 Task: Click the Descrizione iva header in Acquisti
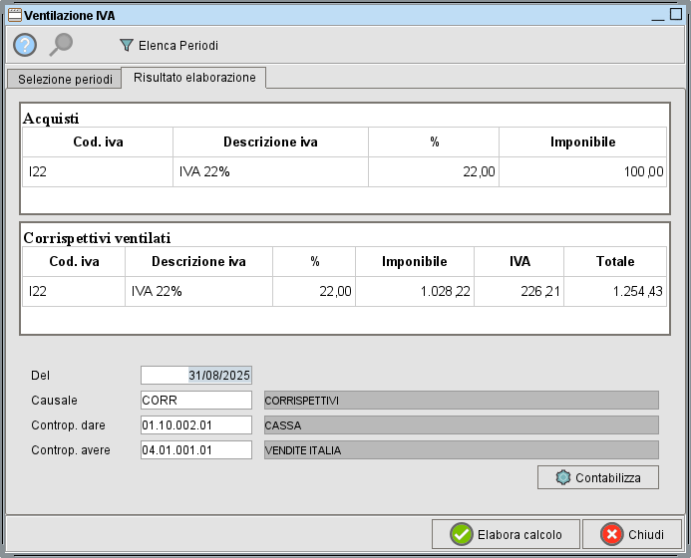click(270, 141)
